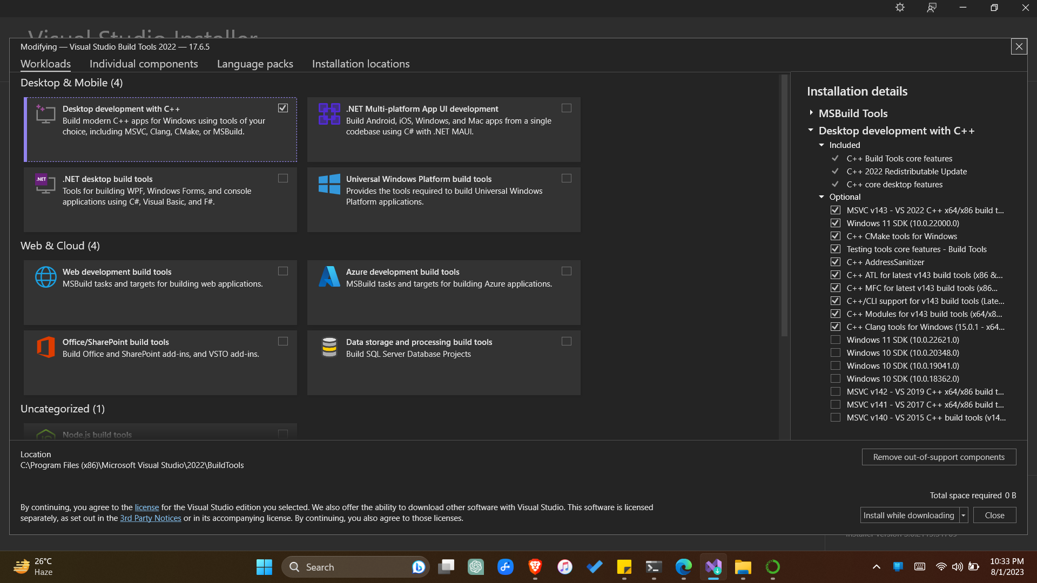The height and width of the screenshot is (583, 1037).
Task: Click the Universal Windows Platform logo icon
Action: (x=329, y=184)
